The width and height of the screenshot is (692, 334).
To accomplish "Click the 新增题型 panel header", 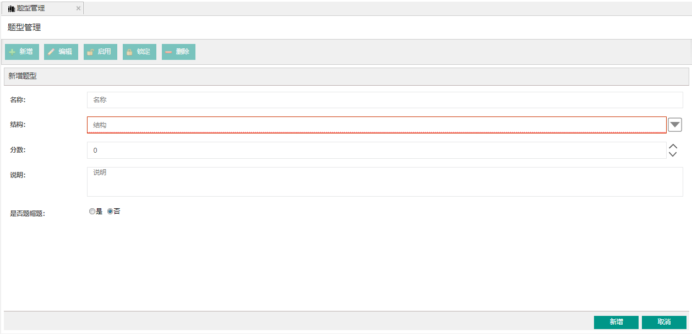I will [346, 76].
